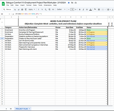Click the font size field showing 12
This screenshot has width=114, height=111.
tap(72, 9)
